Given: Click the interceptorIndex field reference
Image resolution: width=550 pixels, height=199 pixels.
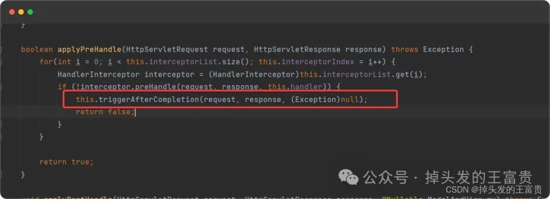Looking at the screenshot, I should click(x=309, y=62).
